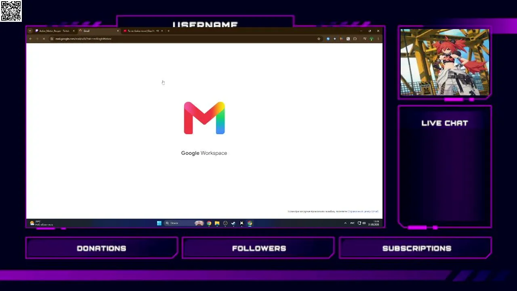Close the Gmail tab
Screen dimensions: 517x291
[118, 31]
